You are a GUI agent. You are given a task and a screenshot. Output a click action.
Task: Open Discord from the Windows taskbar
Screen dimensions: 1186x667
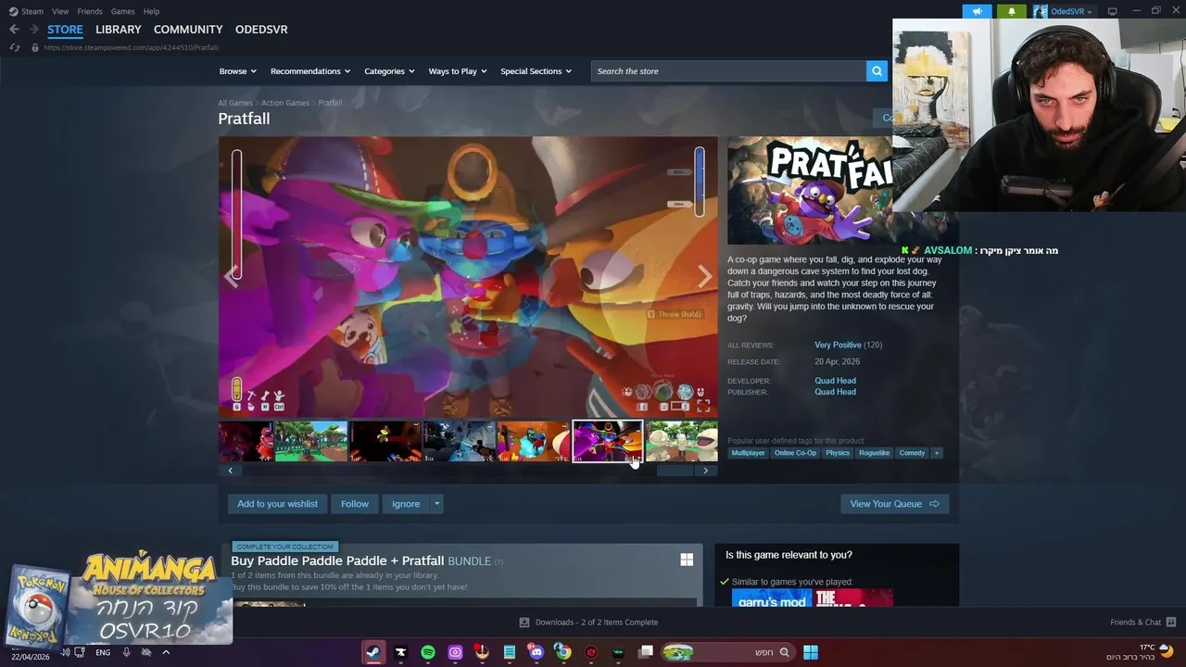(x=536, y=652)
